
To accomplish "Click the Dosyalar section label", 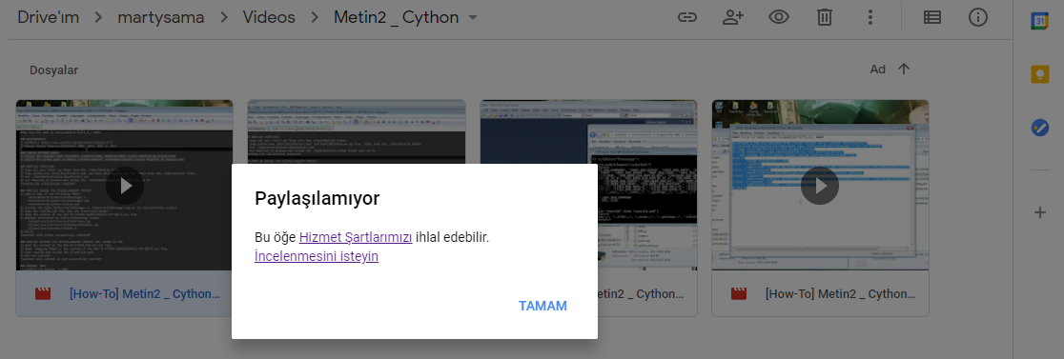I will coord(53,70).
